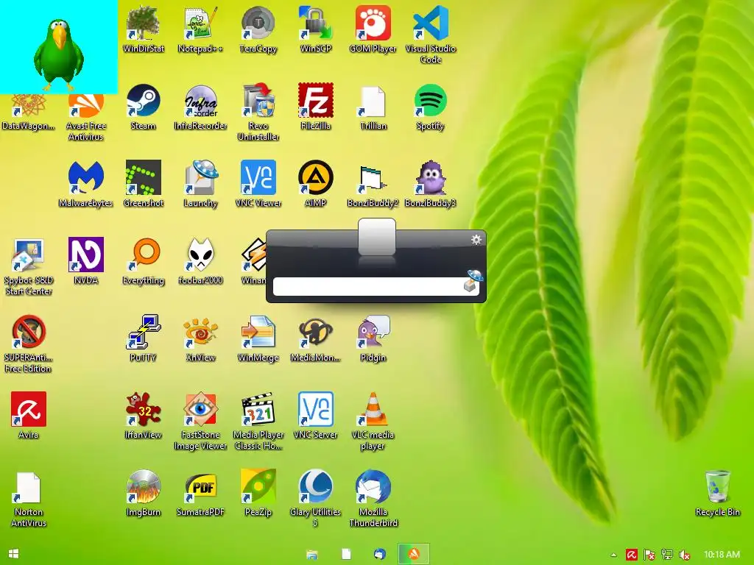Image resolution: width=754 pixels, height=565 pixels.
Task: Open the foobar2000 shortcut
Action: pyautogui.click(x=200, y=261)
